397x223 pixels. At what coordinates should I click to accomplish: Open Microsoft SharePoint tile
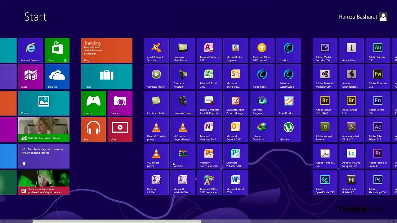click(235, 77)
